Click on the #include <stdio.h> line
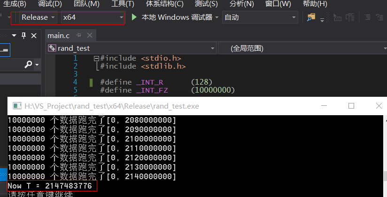 141,58
